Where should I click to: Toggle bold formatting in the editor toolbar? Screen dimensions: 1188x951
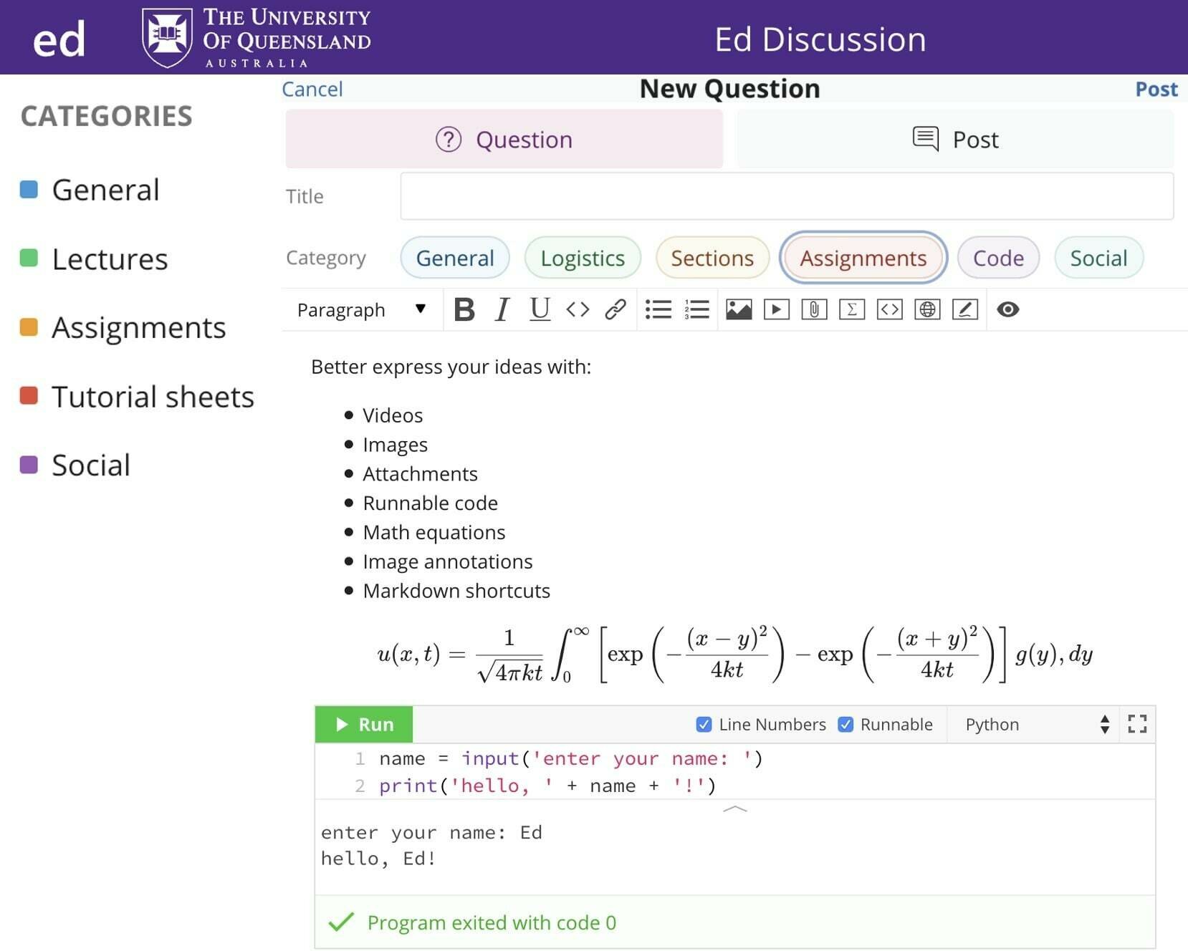tap(464, 310)
